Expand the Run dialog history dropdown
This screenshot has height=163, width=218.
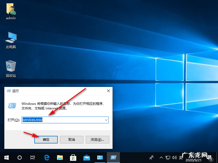tap(106, 120)
